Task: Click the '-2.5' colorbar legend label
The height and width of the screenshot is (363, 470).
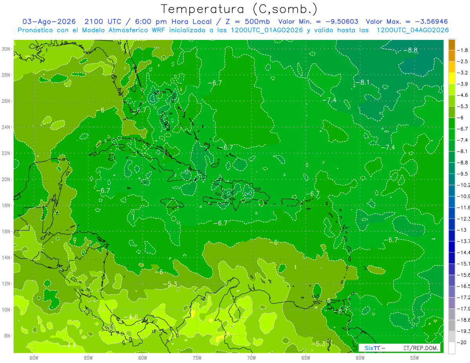Action: click(463, 61)
